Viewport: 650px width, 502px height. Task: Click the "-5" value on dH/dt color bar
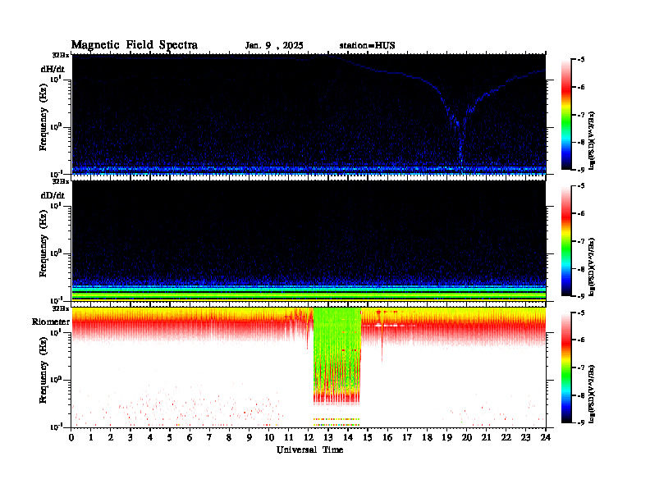click(x=581, y=60)
